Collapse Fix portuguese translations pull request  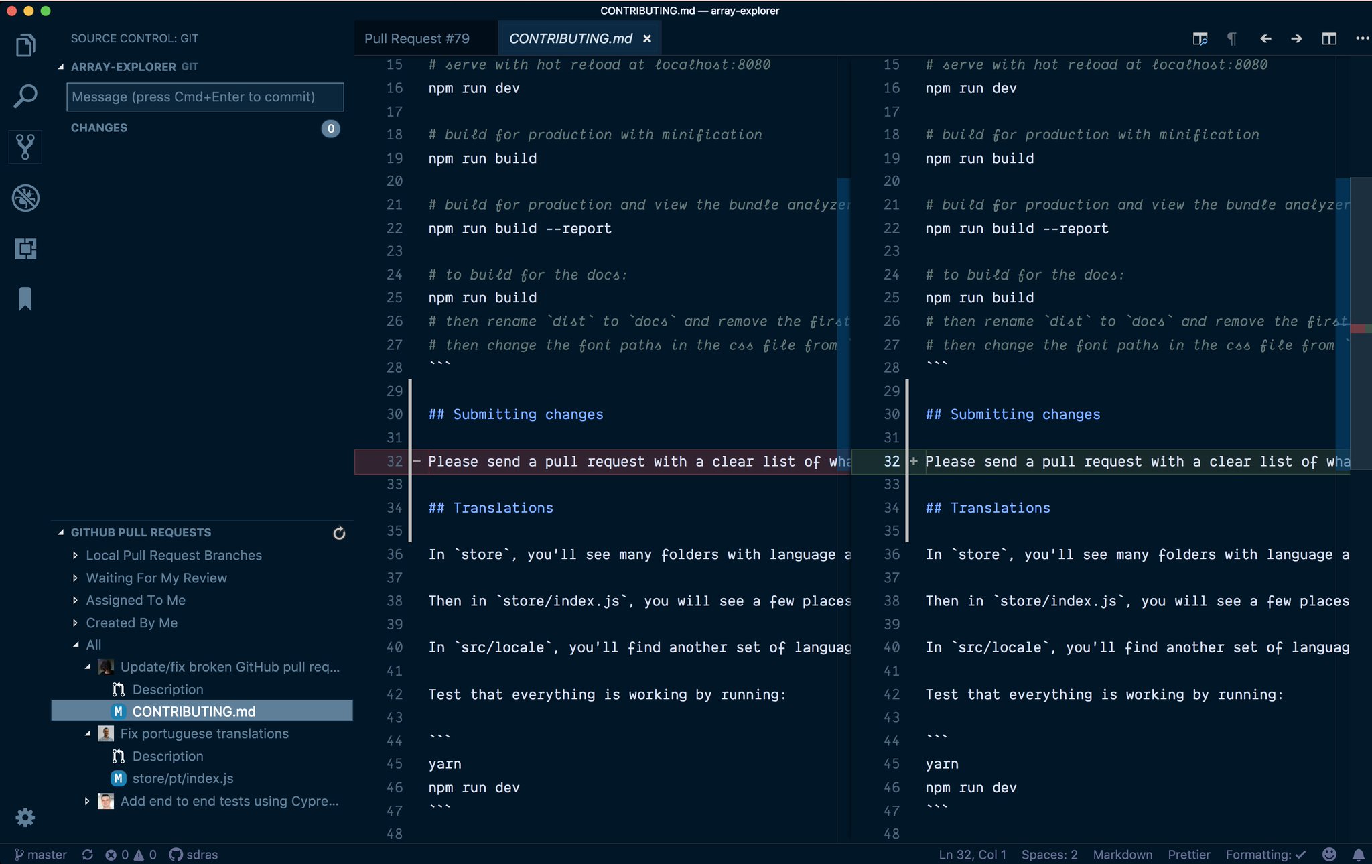click(x=88, y=734)
